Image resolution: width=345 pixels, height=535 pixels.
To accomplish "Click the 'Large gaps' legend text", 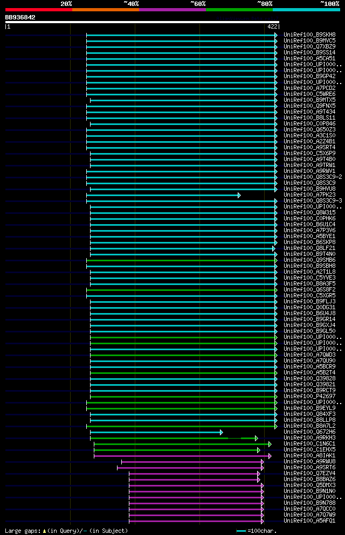I will 23,531.
